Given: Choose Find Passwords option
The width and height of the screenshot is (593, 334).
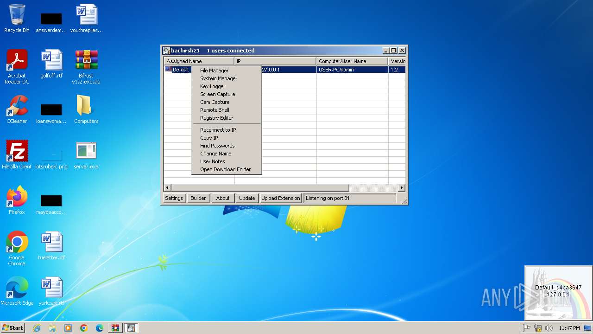Looking at the screenshot, I should pyautogui.click(x=227, y=146).
